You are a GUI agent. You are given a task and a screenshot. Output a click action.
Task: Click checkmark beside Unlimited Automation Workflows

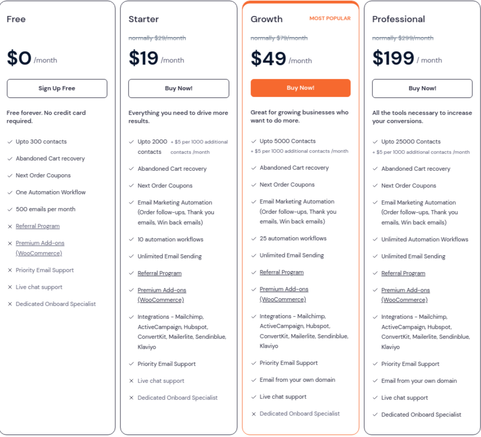375,239
